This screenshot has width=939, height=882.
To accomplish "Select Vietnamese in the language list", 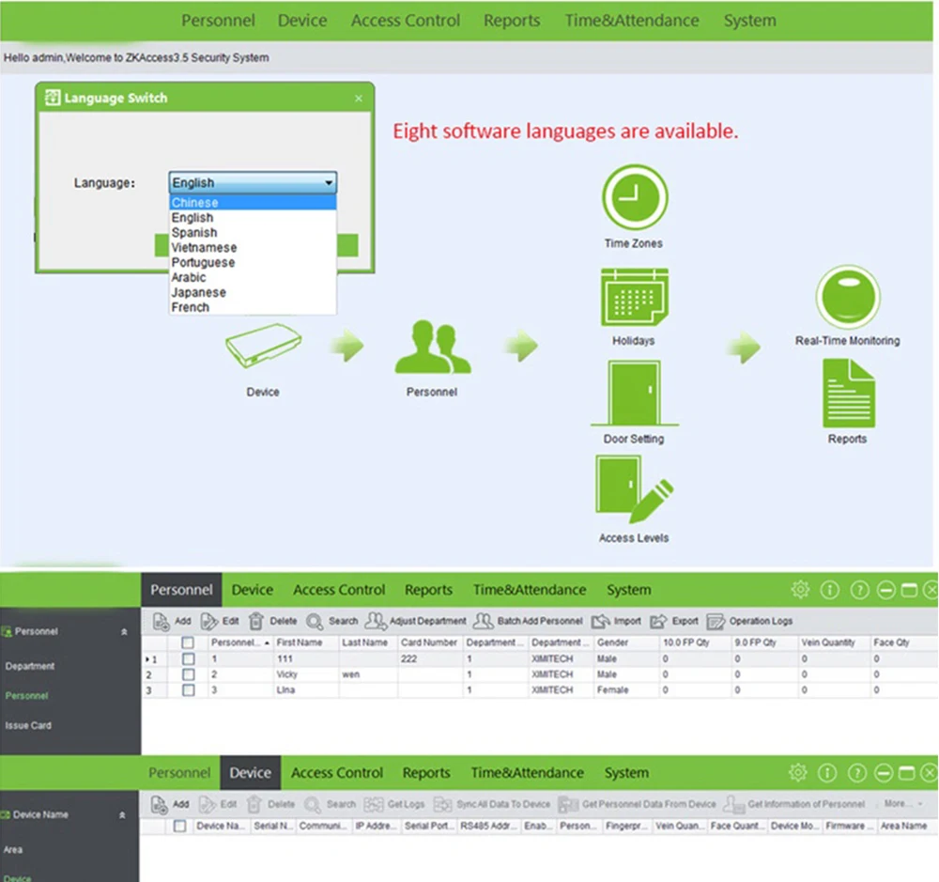I will (253, 247).
